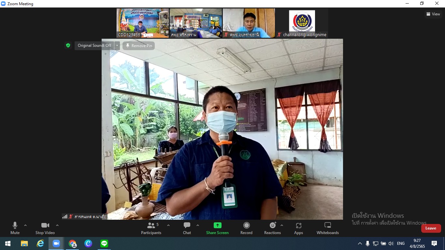Click the green encryption shield icon
Viewport: 445px width, 250px height.
pyautogui.click(x=68, y=46)
